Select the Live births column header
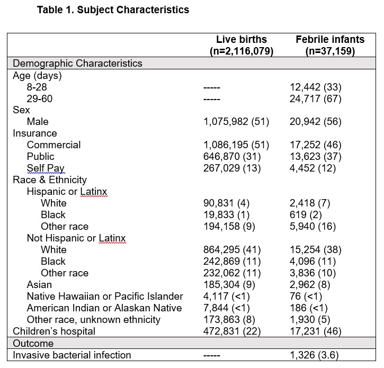This screenshot has height=368, width=384. pyautogui.click(x=242, y=46)
